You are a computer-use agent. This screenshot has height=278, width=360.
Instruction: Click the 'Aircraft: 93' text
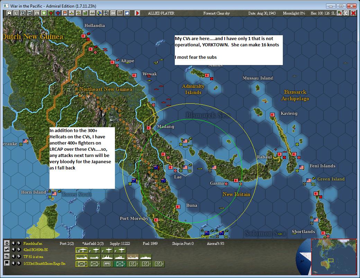click(215, 243)
